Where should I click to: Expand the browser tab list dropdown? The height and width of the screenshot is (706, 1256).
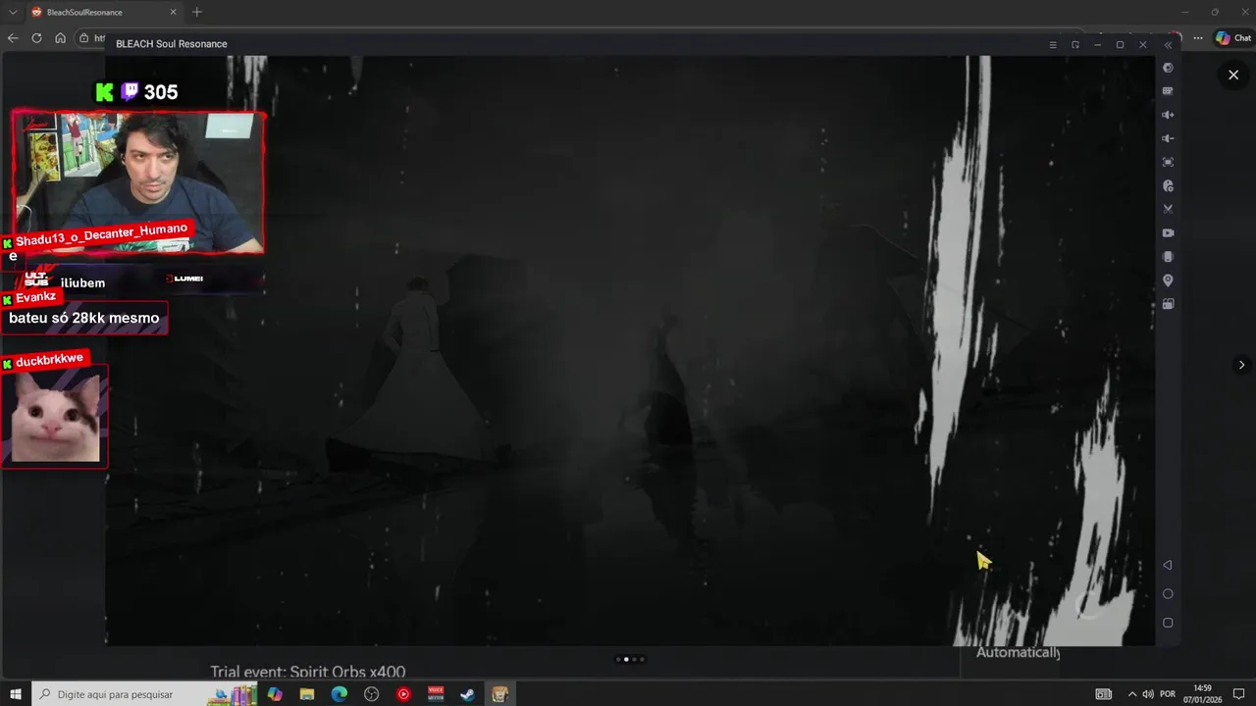coord(13,12)
